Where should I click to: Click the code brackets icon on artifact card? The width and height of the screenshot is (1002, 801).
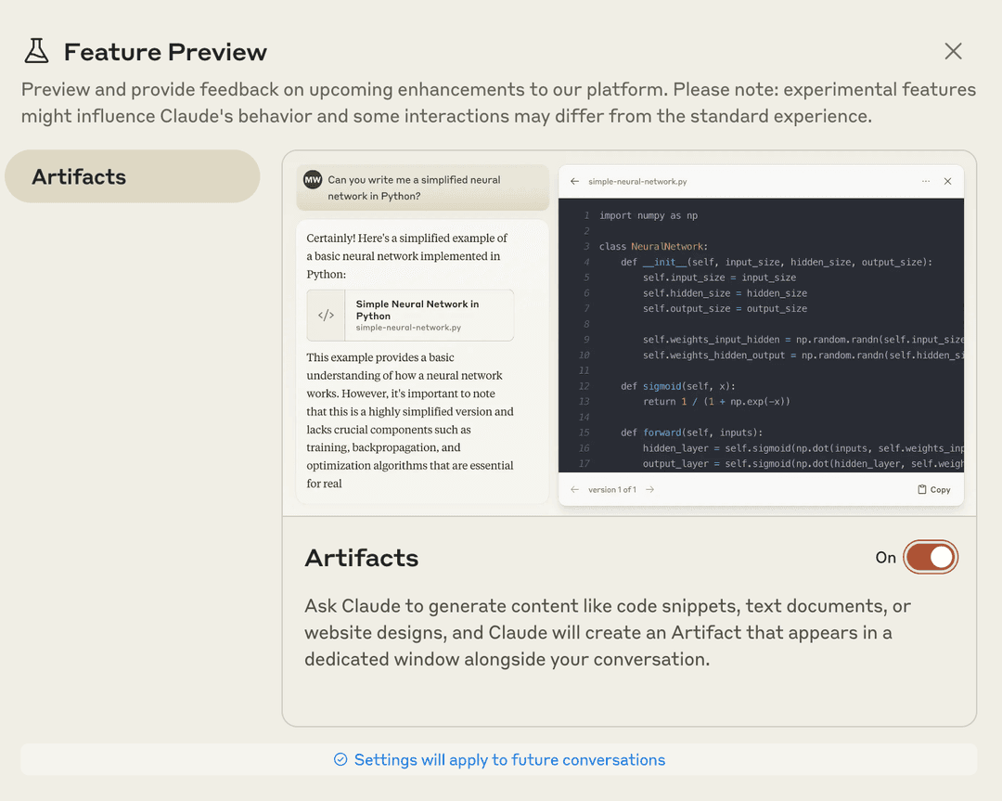point(326,316)
